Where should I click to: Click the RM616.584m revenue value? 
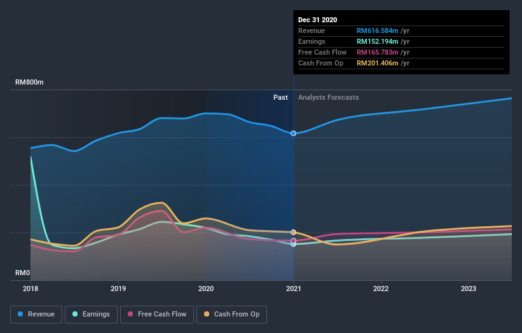click(x=378, y=31)
